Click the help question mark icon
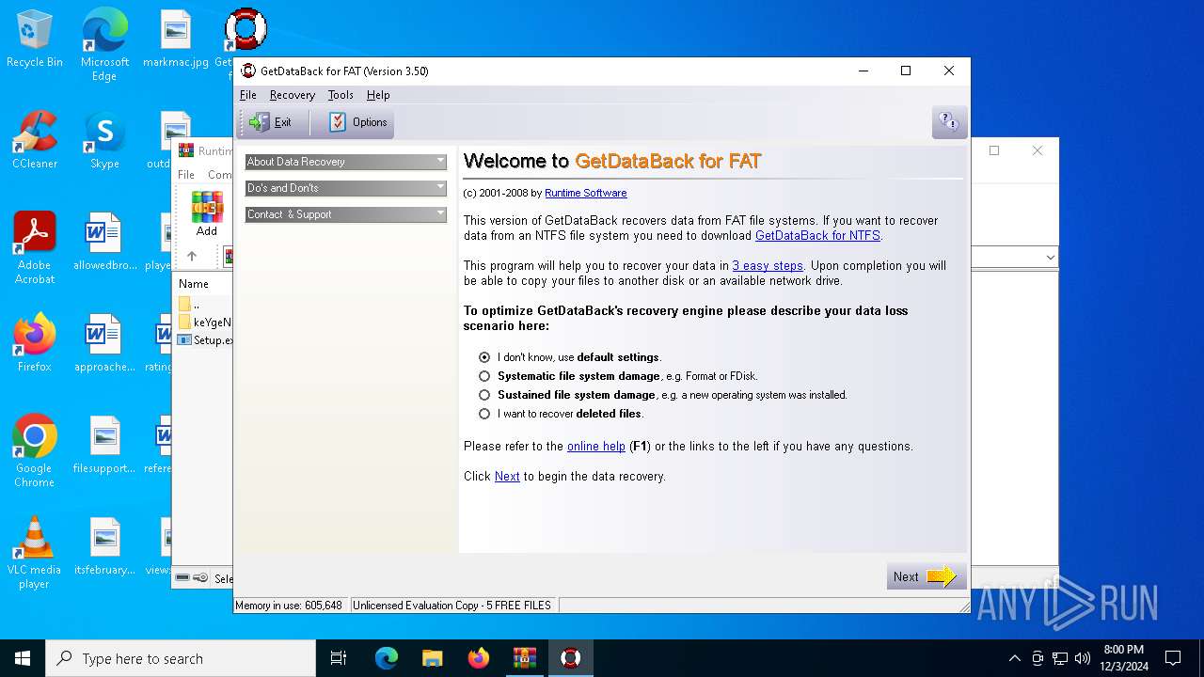 click(949, 122)
